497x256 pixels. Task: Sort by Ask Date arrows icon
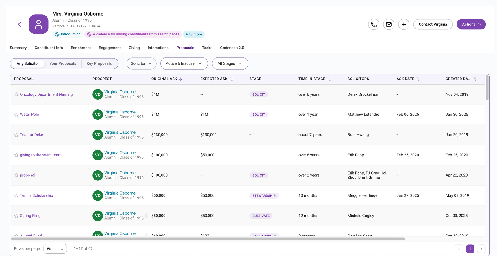coord(418,79)
